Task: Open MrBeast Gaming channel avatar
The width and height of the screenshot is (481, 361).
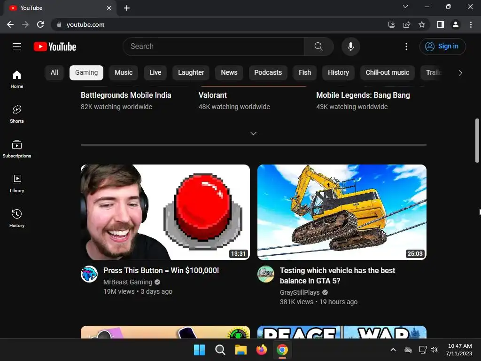Action: (x=89, y=274)
